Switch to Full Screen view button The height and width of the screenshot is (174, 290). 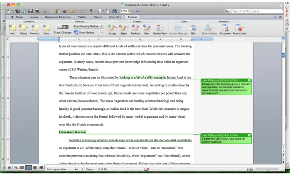41,168
